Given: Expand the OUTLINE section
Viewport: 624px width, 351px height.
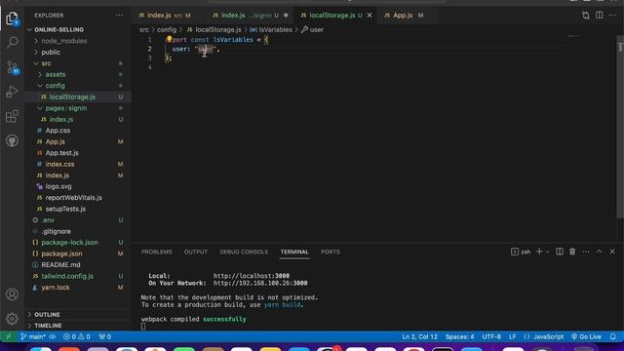Looking at the screenshot, I should [47, 314].
